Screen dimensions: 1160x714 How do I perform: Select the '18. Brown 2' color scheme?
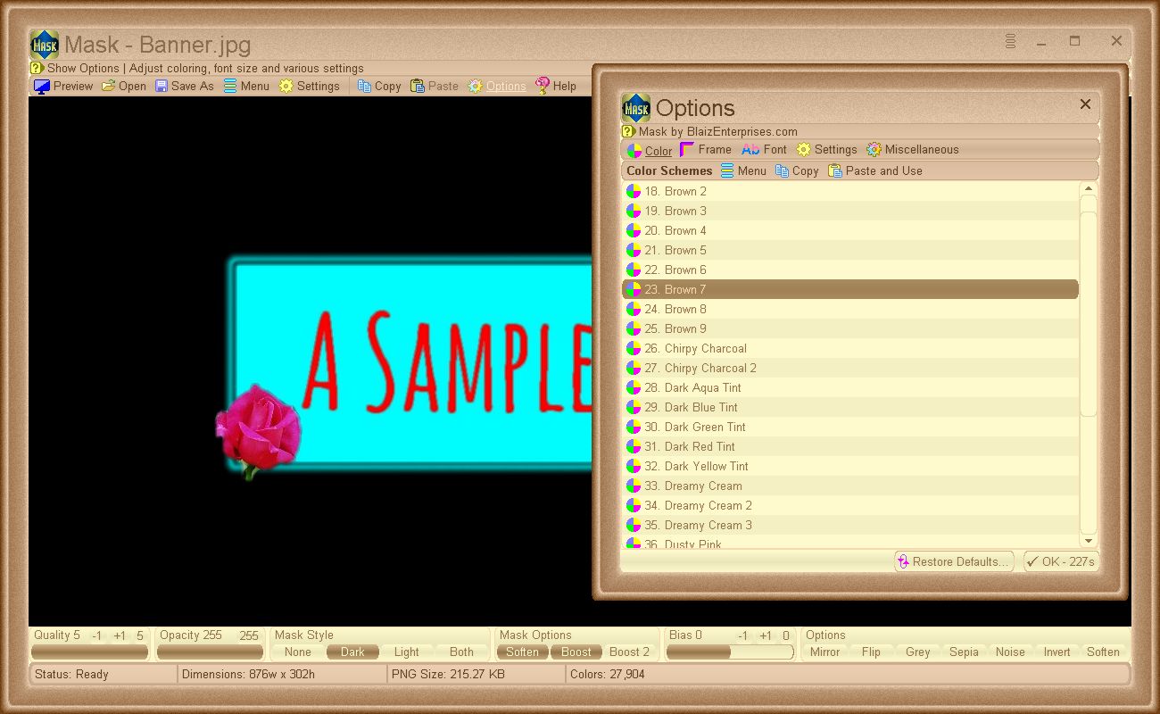tap(850, 191)
